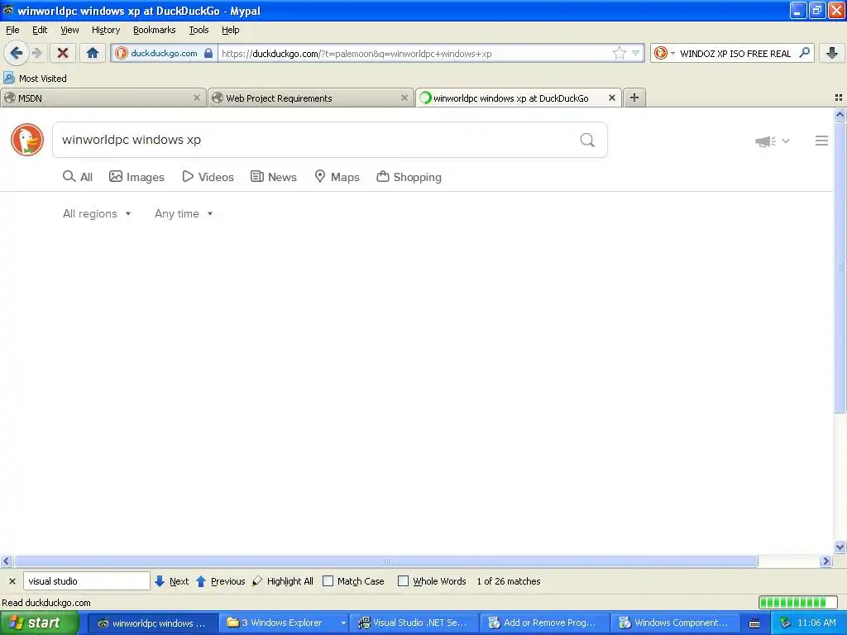Open the home page icon

pyautogui.click(x=93, y=53)
